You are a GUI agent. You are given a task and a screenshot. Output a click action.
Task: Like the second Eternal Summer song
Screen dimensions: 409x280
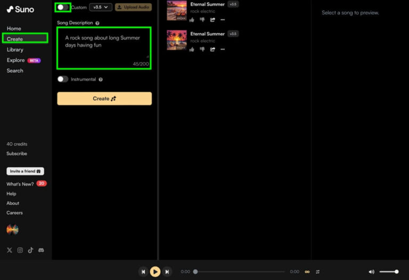(x=192, y=50)
